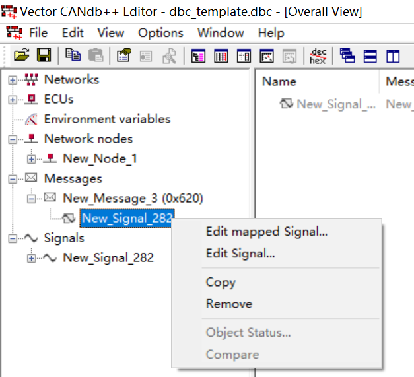Open the File menu
This screenshot has width=414, height=377.
tap(38, 33)
